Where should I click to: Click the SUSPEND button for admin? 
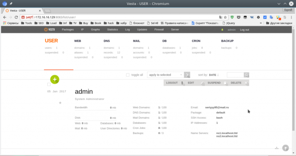click(x=214, y=83)
